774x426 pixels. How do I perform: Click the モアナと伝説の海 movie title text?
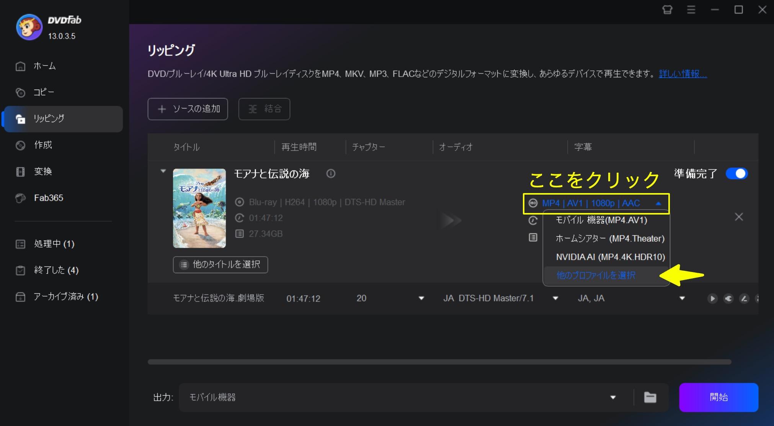click(272, 174)
